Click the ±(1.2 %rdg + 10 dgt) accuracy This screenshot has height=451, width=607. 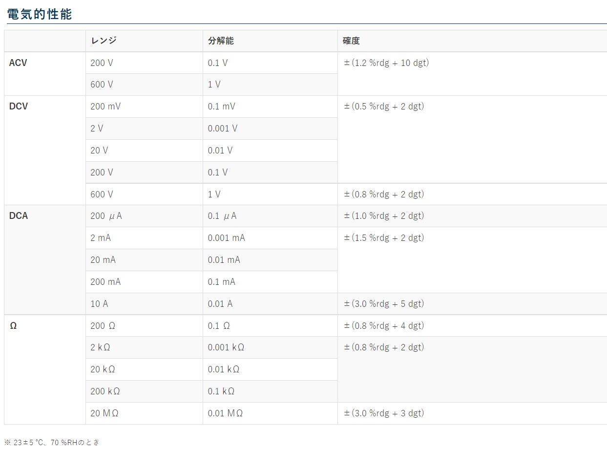click(x=386, y=63)
